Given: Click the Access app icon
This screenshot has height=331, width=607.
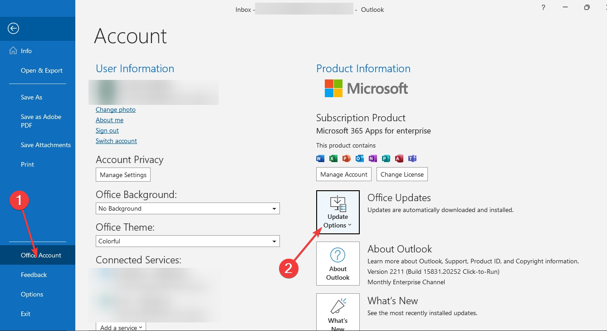Looking at the screenshot, I should pyautogui.click(x=399, y=158).
